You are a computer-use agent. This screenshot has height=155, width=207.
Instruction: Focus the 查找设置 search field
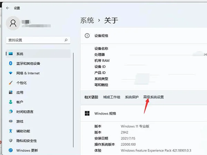pyautogui.click(x=38, y=40)
